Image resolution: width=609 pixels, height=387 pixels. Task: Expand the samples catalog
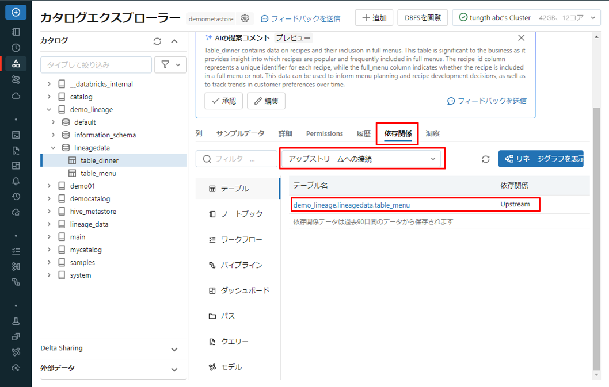(49, 262)
